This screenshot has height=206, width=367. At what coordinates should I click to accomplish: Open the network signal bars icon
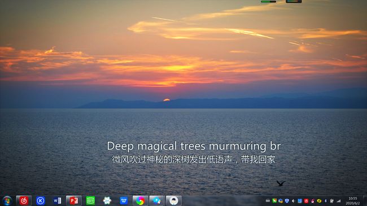tap(339, 201)
